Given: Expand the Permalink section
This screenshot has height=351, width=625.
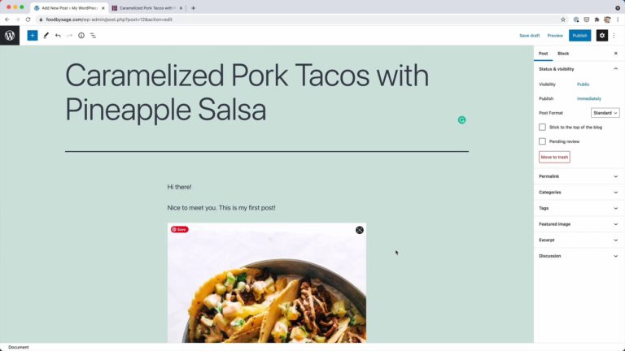Looking at the screenshot, I should [579, 176].
